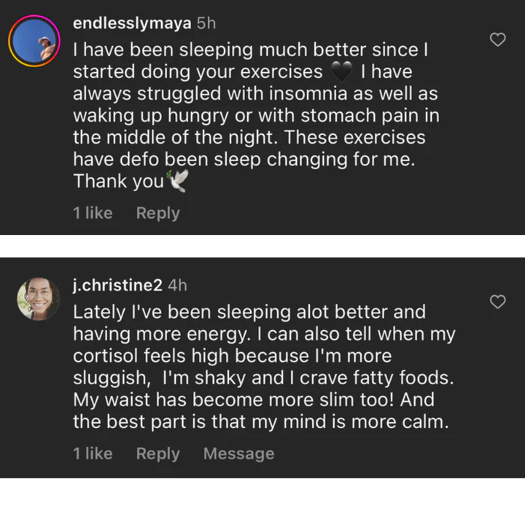View who liked endlesslymaya's comment

(93, 214)
